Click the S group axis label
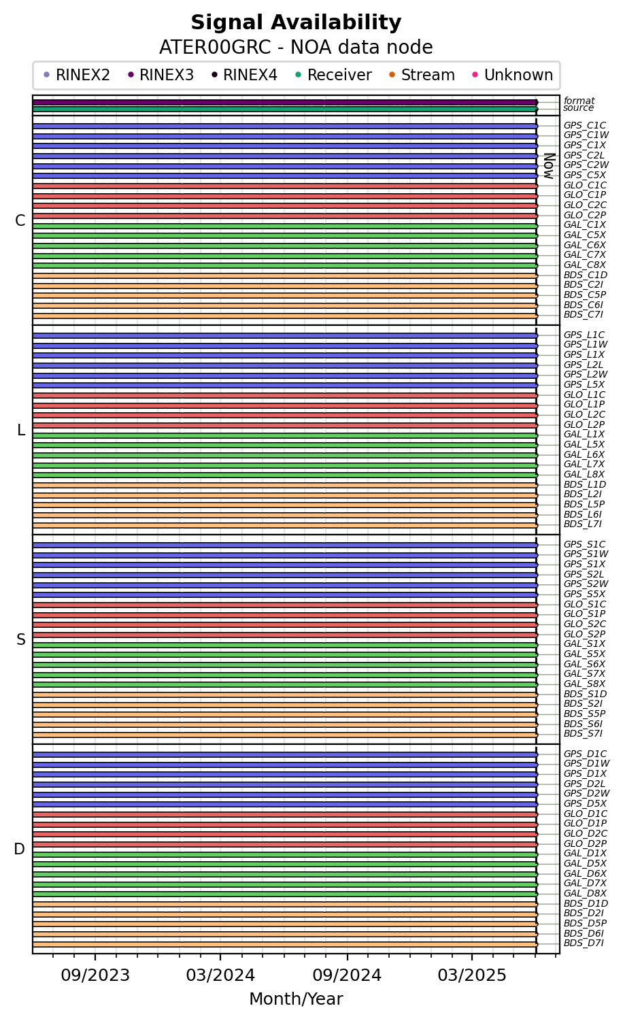The width and height of the screenshot is (623, 1021). [21, 639]
